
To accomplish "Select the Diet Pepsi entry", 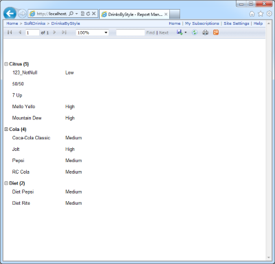I will [23, 192].
